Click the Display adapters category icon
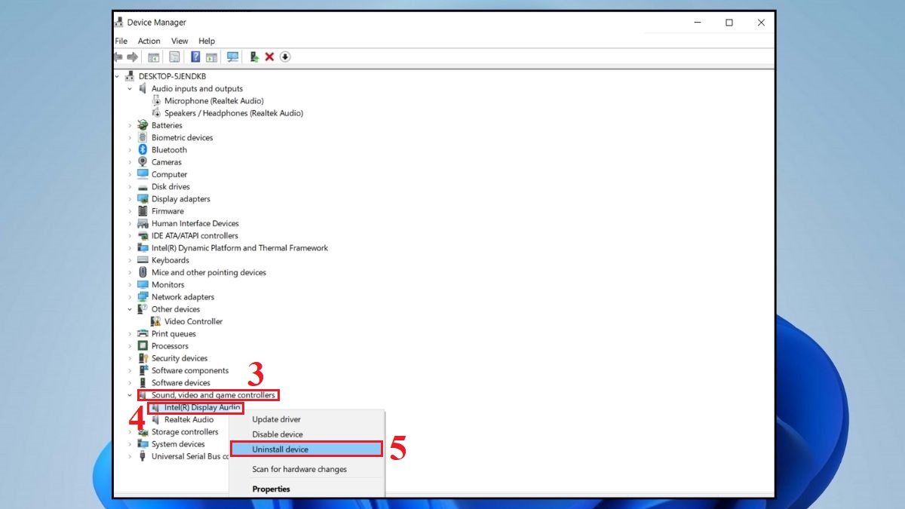Image resolution: width=905 pixels, height=509 pixels. click(143, 199)
